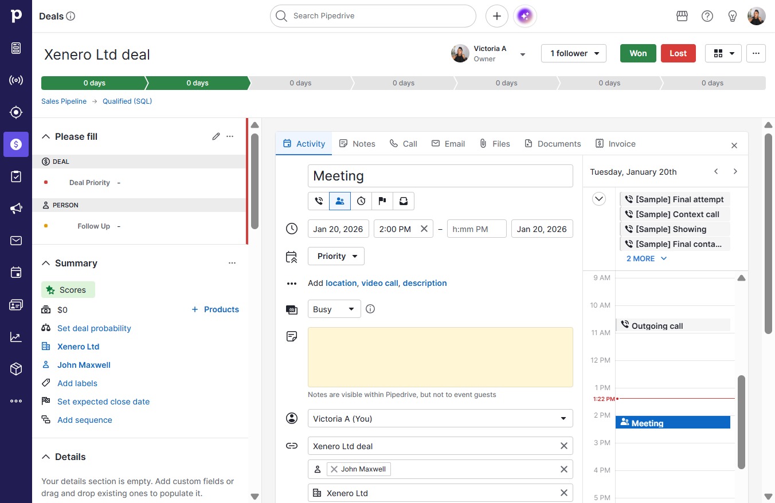Click Set expected close date link
Screen dimensions: 775x503
coord(103,402)
